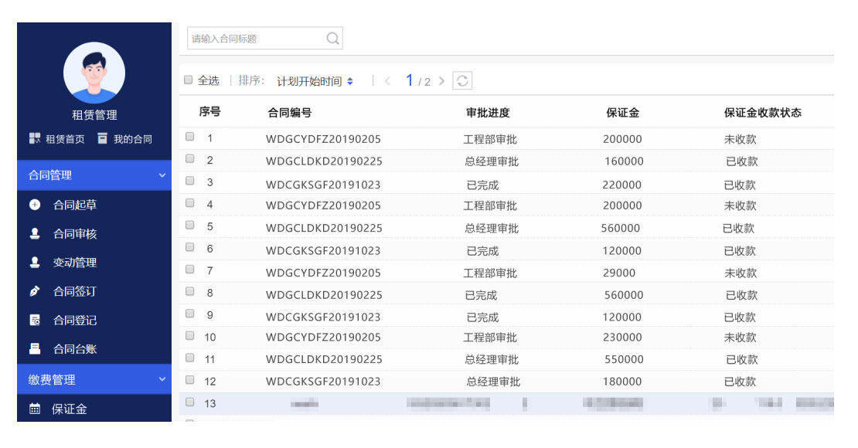Screen dimensions: 858x448
Task: Open 合同起草 via its plus icon
Action: [x=35, y=205]
